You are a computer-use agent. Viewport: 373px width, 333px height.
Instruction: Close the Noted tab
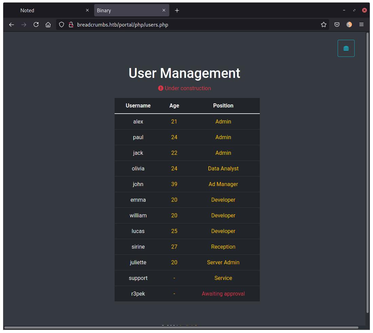click(x=87, y=11)
